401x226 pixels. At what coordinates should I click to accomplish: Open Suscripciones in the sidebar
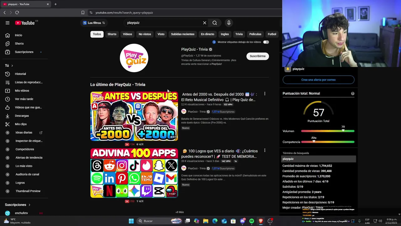tap(24, 52)
